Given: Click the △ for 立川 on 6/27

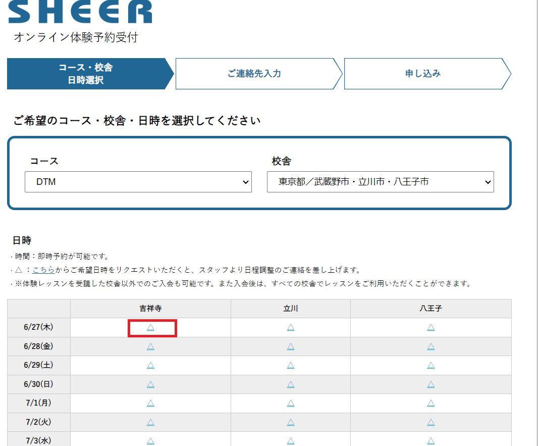Looking at the screenshot, I should coord(290,327).
